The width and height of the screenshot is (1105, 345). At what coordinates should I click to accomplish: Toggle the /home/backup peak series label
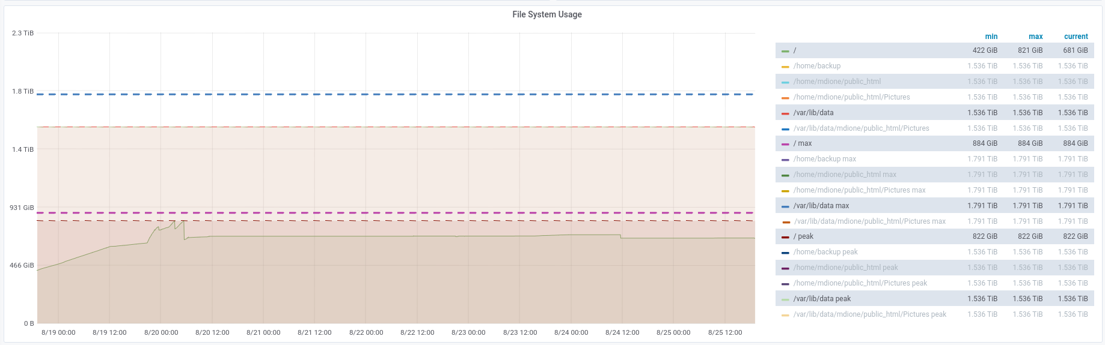coord(825,252)
